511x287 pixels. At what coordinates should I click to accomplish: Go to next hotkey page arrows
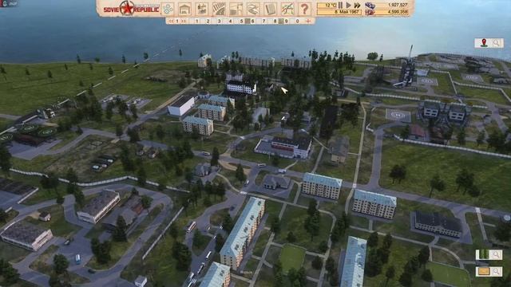[x=184, y=22]
